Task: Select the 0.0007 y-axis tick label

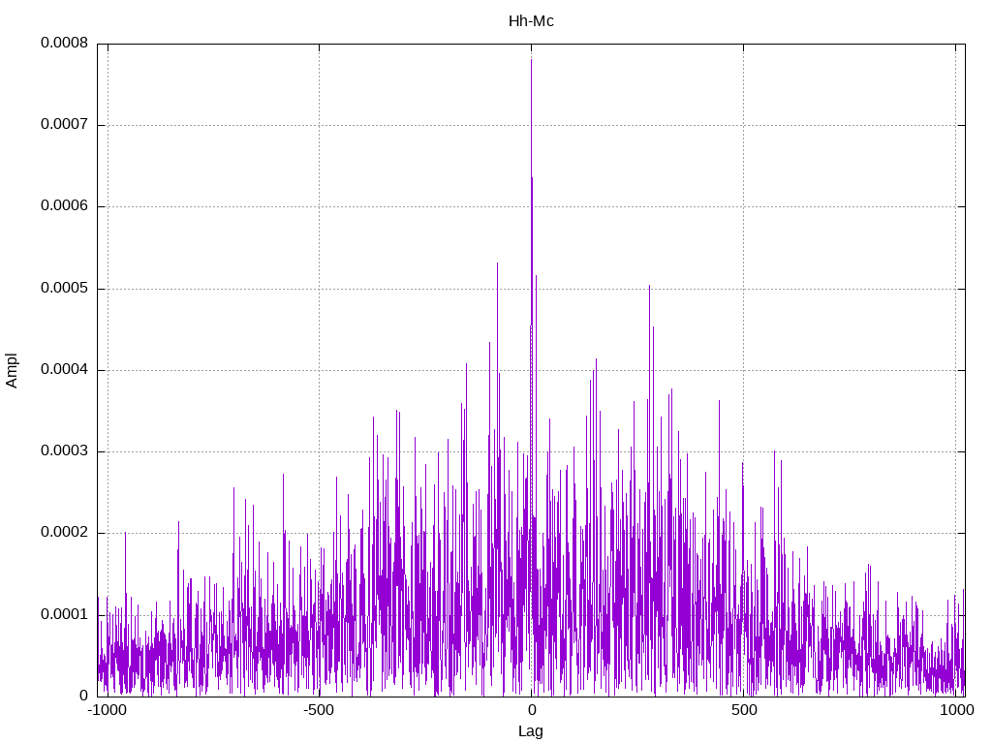Action: [65, 124]
